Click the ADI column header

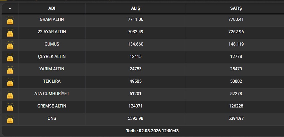[x=52, y=8]
